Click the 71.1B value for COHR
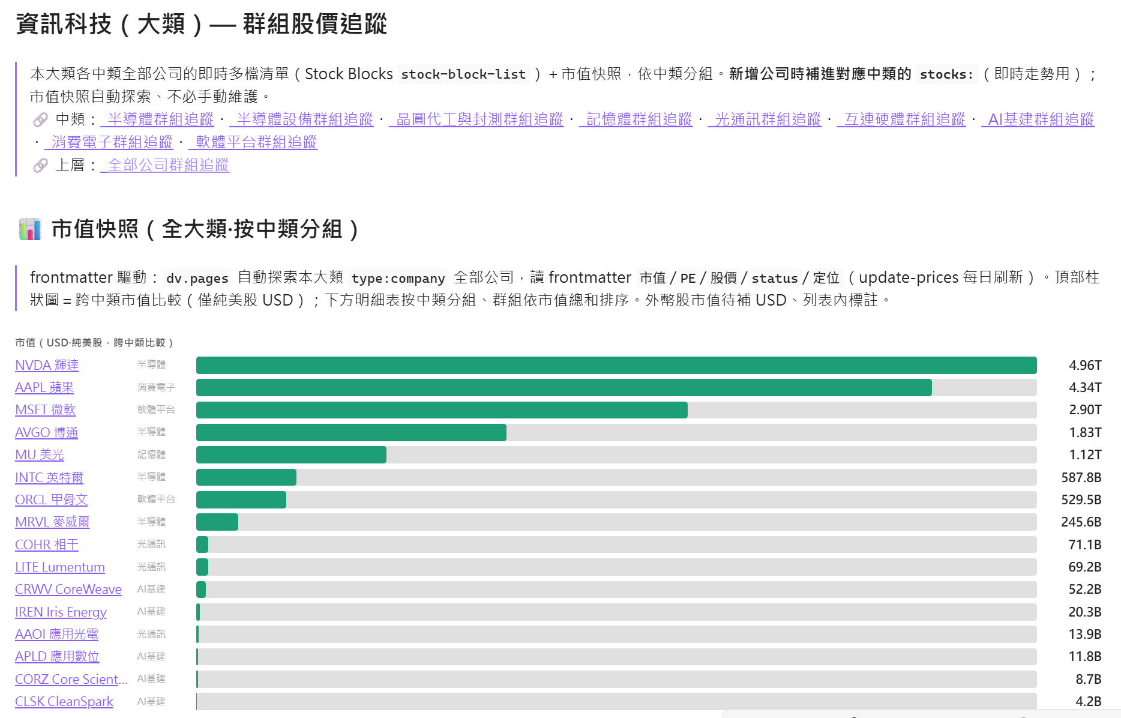The image size is (1121, 718). 1085,545
